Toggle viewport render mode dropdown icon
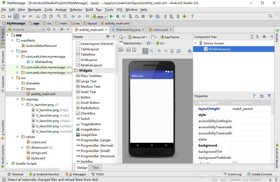280x182 pixels. click(122, 50)
